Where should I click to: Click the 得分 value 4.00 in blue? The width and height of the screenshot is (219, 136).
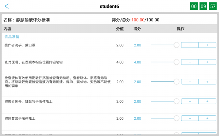click(x=138, y=62)
